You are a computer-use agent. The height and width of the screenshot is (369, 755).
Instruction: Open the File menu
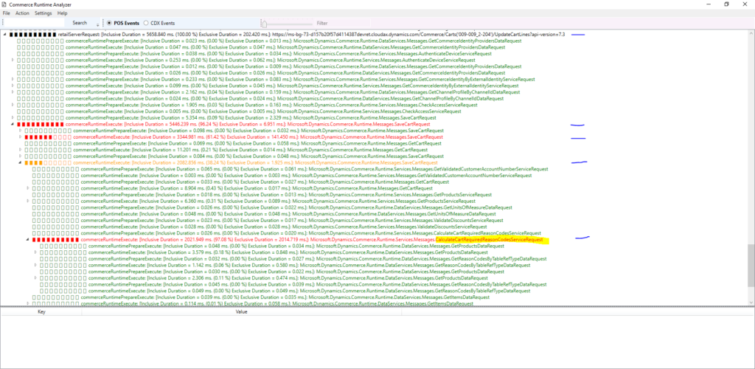(x=6, y=13)
